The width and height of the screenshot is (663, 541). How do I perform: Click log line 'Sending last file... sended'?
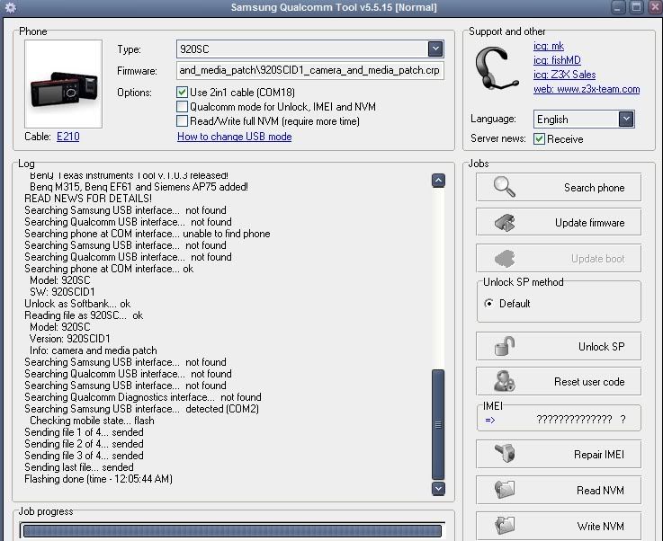(78, 467)
